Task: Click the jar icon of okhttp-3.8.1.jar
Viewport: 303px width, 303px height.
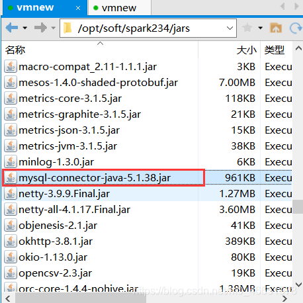Action: tap(11, 241)
